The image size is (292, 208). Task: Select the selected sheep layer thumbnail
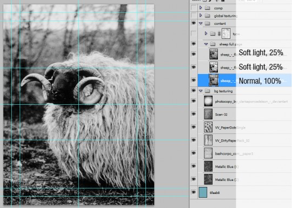pyautogui.click(x=214, y=80)
